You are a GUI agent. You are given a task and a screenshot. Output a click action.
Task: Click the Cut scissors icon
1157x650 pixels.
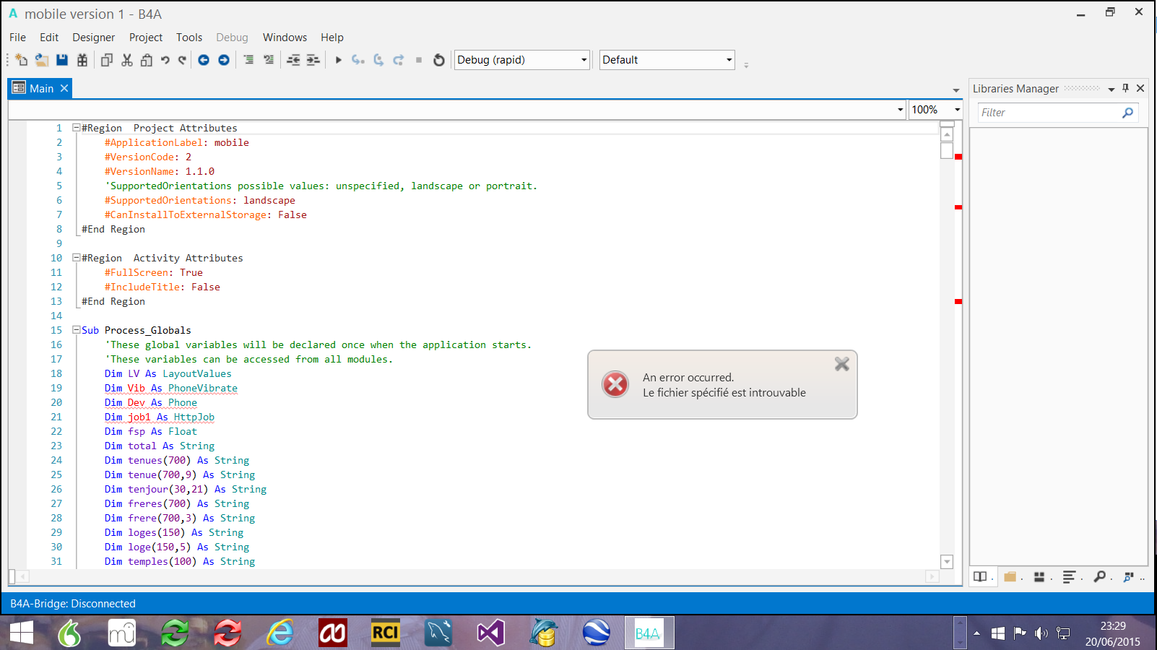coord(127,60)
